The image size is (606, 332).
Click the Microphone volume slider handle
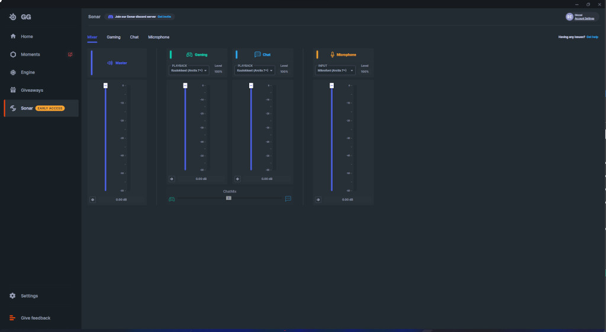click(331, 85)
